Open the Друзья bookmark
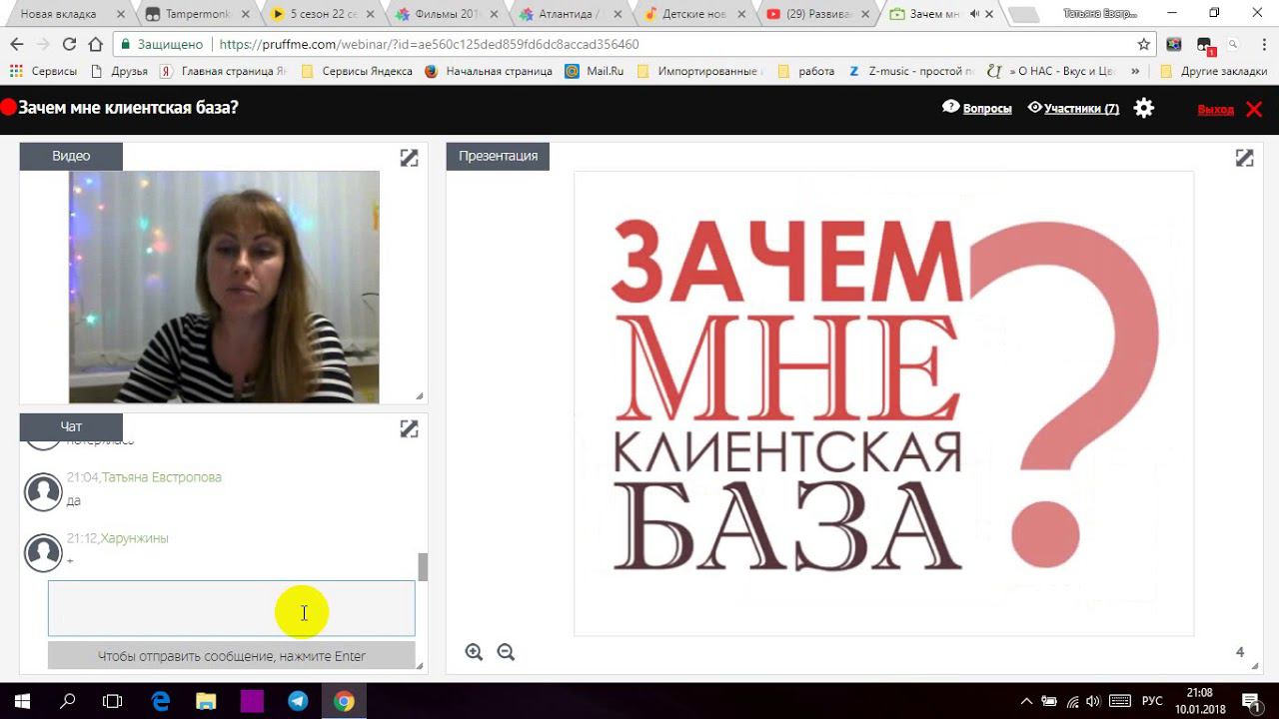This screenshot has height=719, width=1279. 119,71
